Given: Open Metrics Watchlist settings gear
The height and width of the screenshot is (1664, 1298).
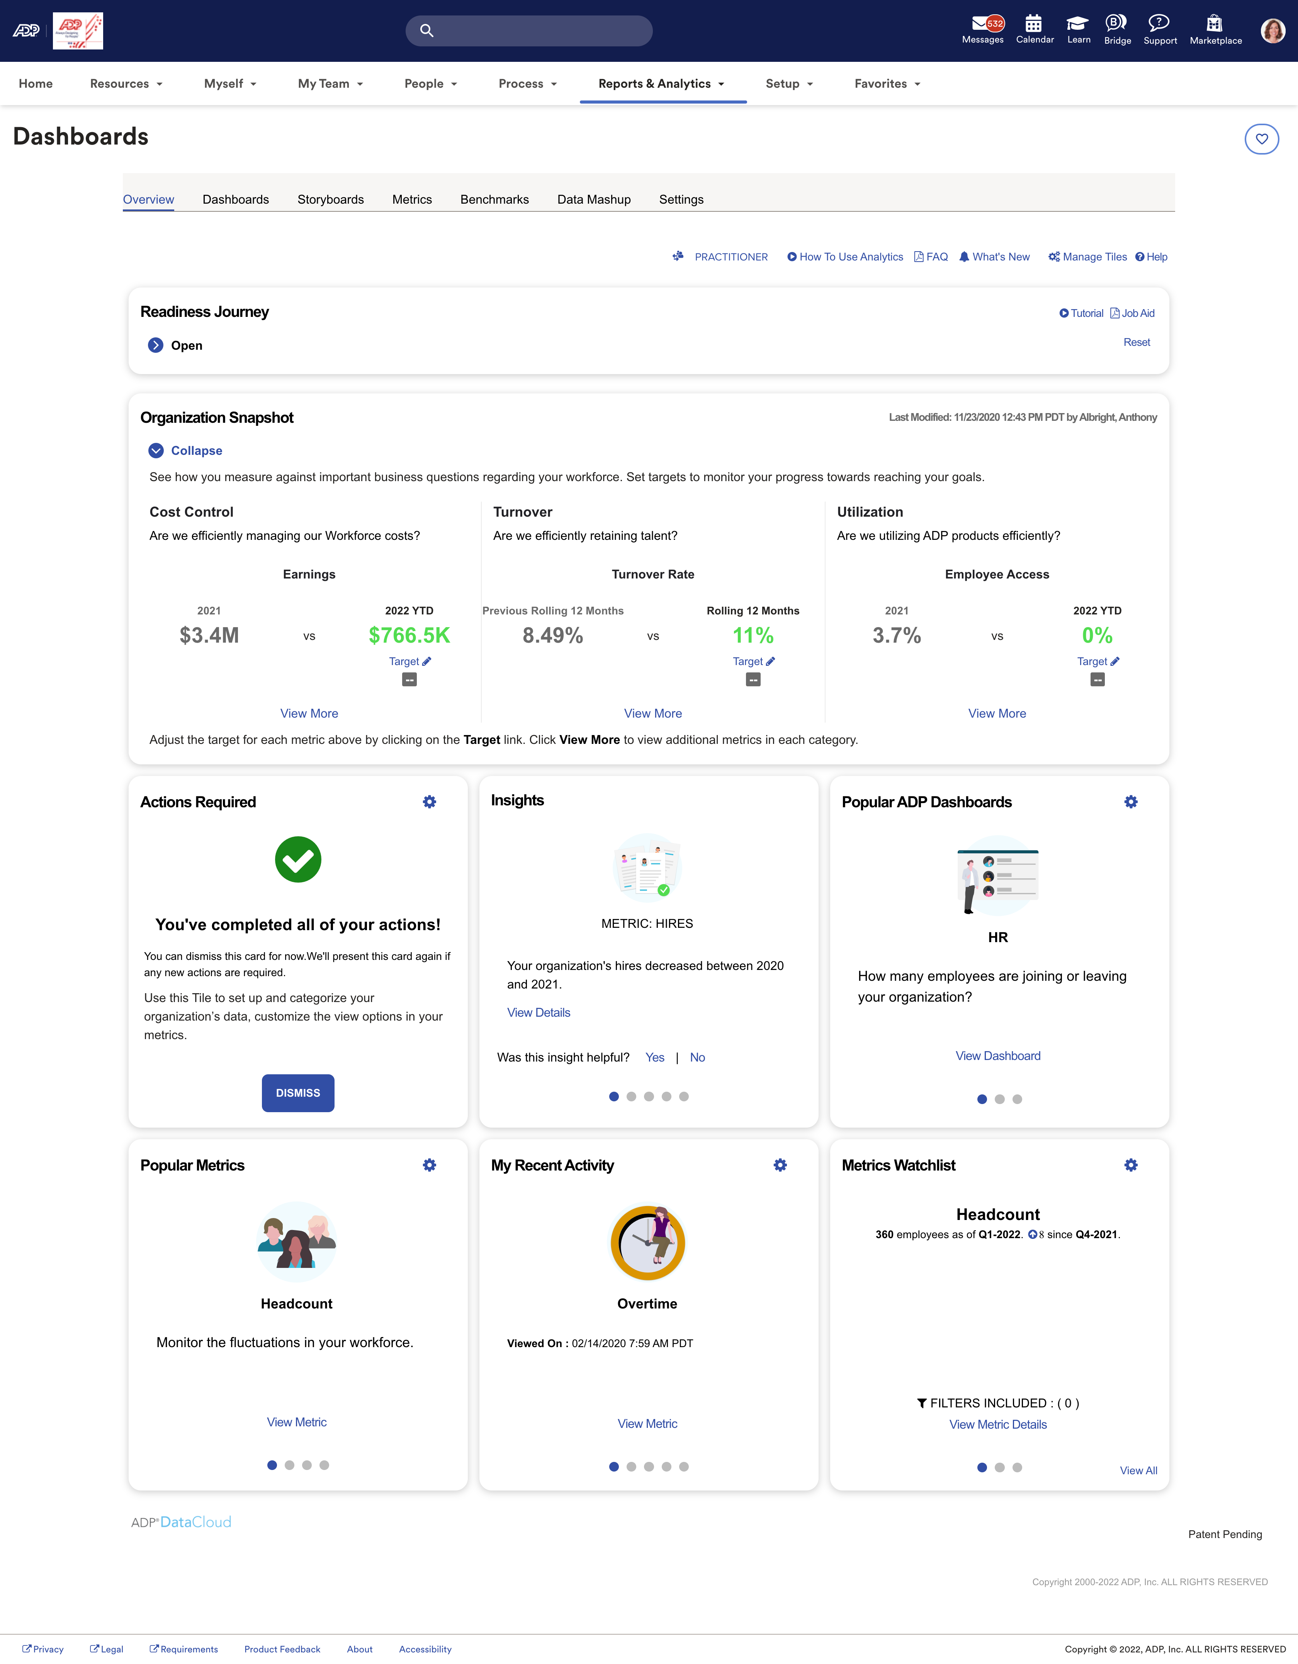Looking at the screenshot, I should [x=1130, y=1165].
